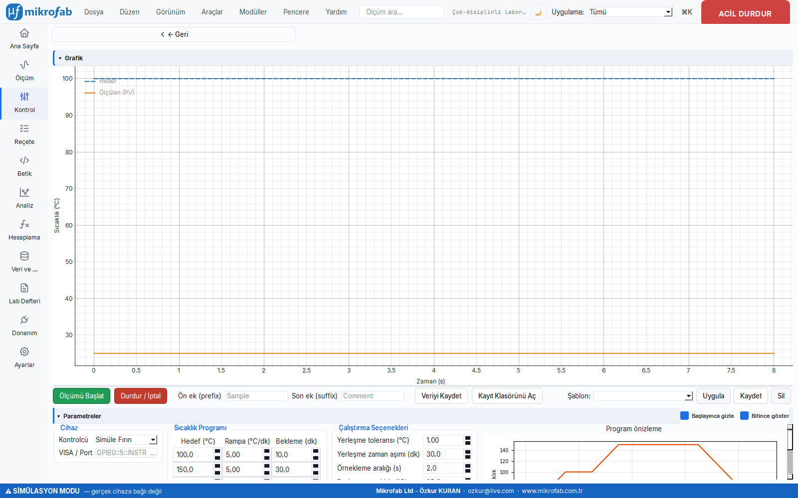Click the mikrofab logo
Viewport: 798px width, 498px height.
pos(39,12)
